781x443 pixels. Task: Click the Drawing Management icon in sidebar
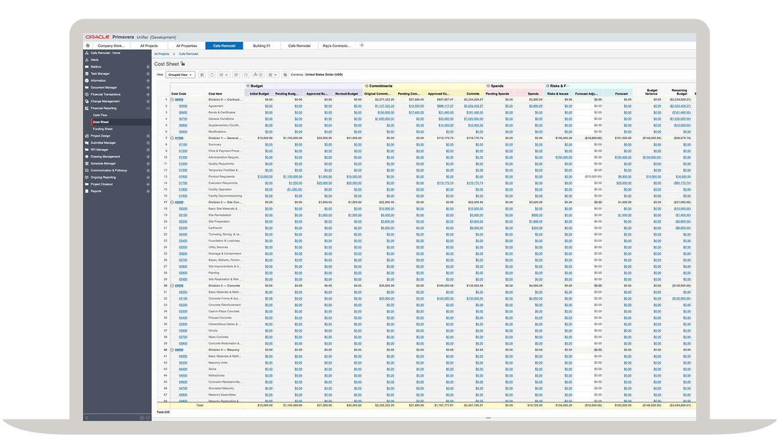87,157
